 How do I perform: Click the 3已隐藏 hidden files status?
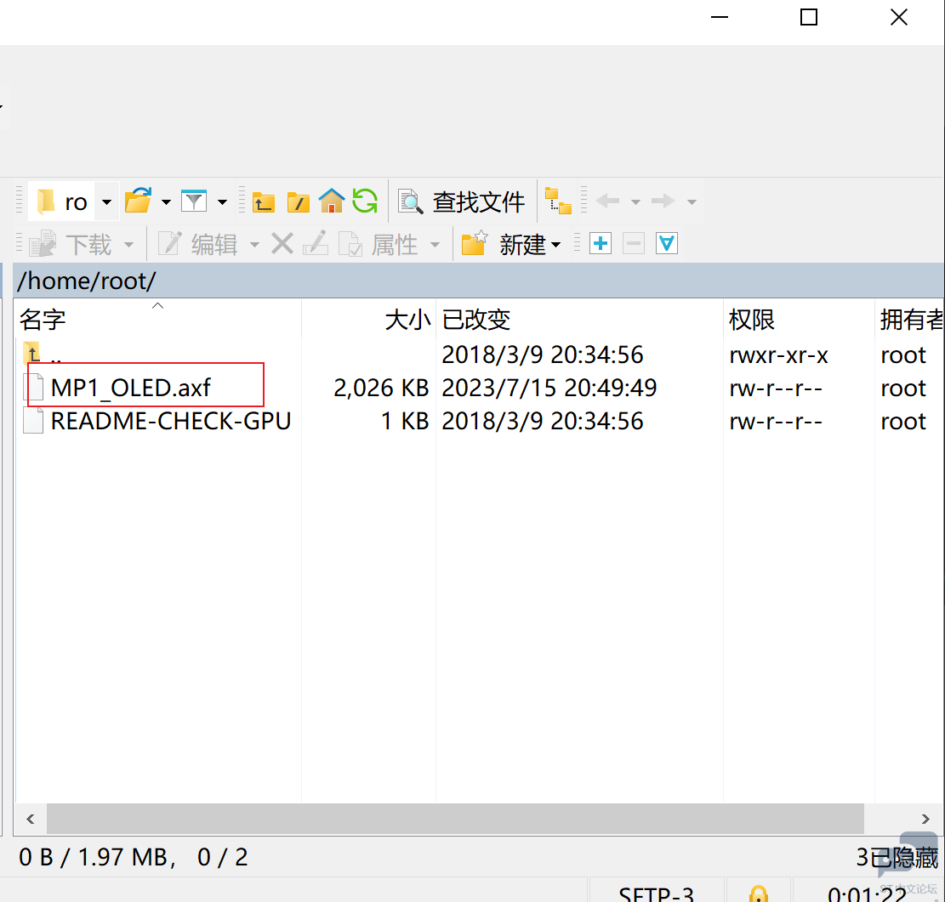[897, 857]
